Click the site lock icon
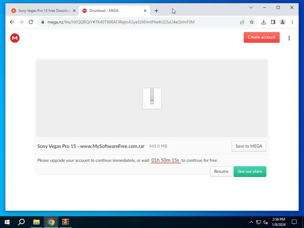This screenshot has height=228, width=304. pyautogui.click(x=43, y=22)
